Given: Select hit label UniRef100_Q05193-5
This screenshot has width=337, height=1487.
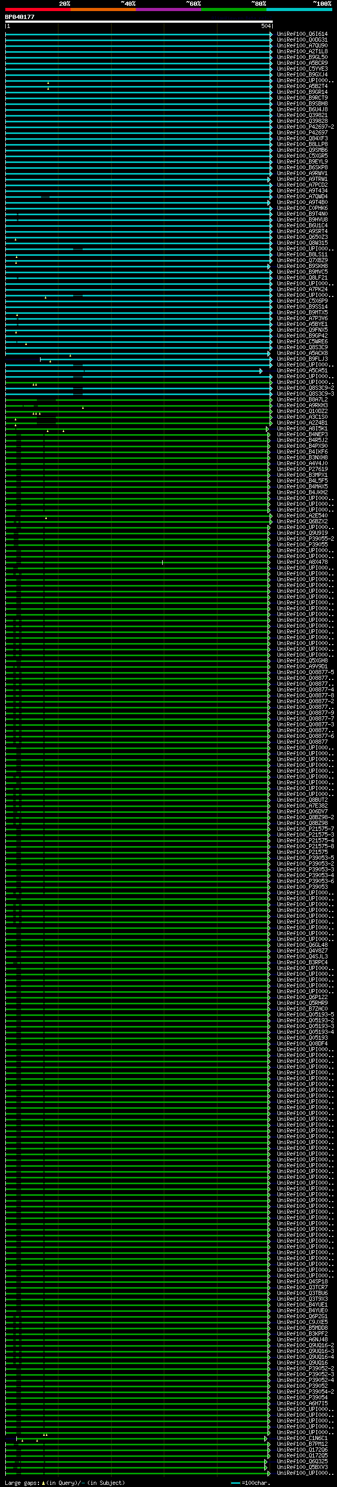Looking at the screenshot, I should (x=305, y=1015).
